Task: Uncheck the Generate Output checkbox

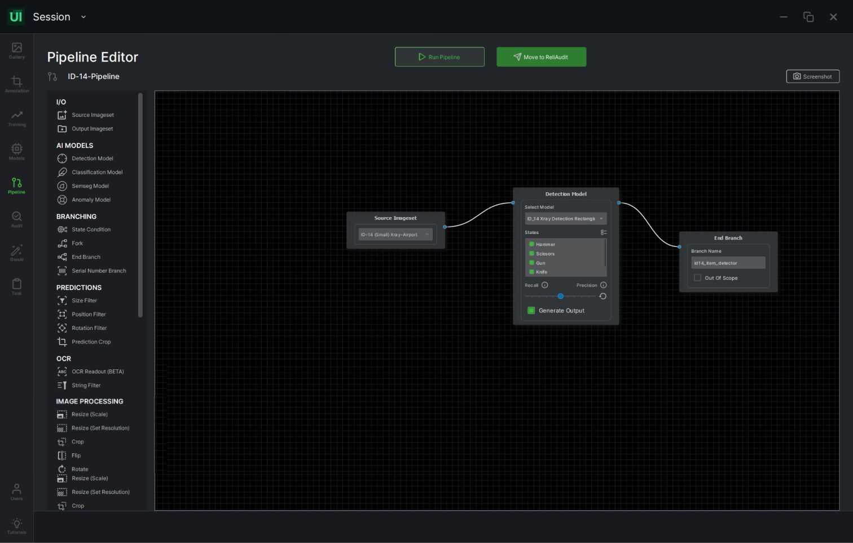Action: 531,311
